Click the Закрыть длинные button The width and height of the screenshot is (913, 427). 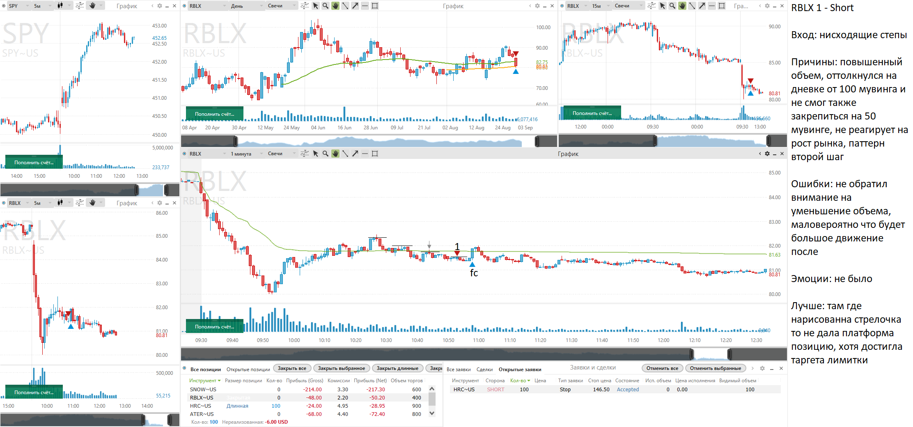pos(397,368)
